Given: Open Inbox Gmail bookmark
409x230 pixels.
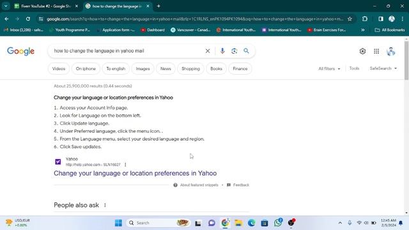Looking at the screenshot, I should (x=24, y=30).
